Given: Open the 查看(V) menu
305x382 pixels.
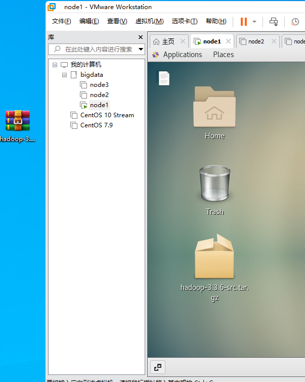Looking at the screenshot, I should click(117, 21).
